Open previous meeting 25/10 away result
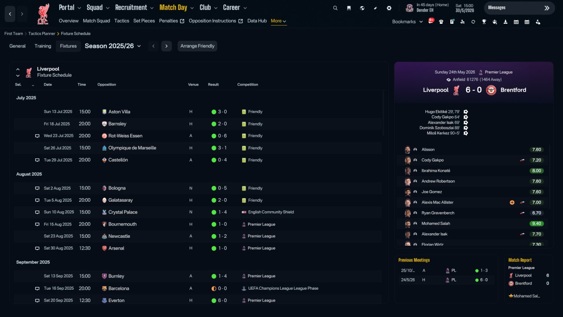Image resolution: width=563 pixels, height=317 pixels. click(x=446, y=270)
